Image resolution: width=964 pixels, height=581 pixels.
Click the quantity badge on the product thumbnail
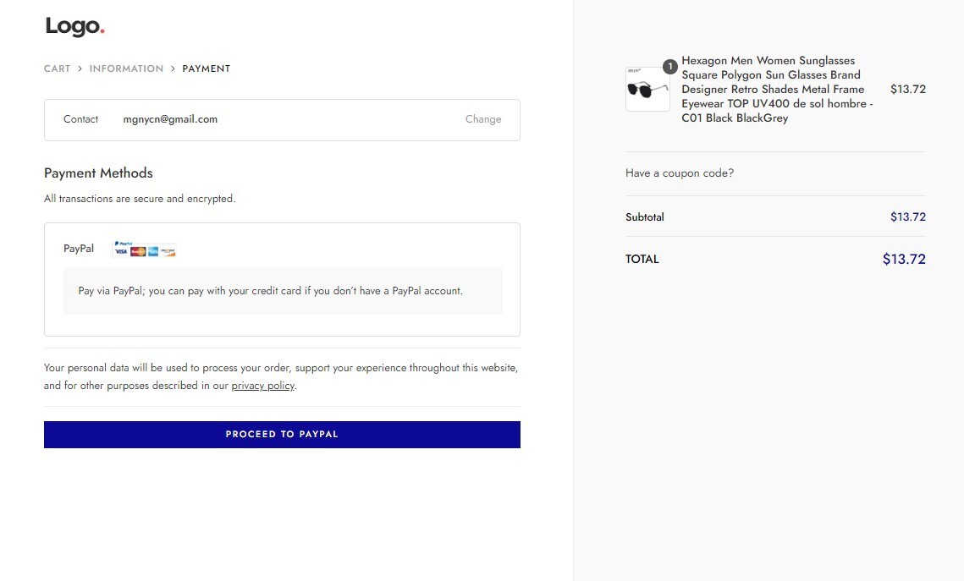[x=670, y=66]
